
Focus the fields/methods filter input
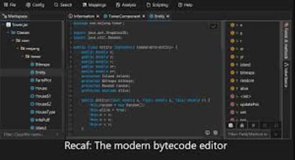tap(248, 134)
